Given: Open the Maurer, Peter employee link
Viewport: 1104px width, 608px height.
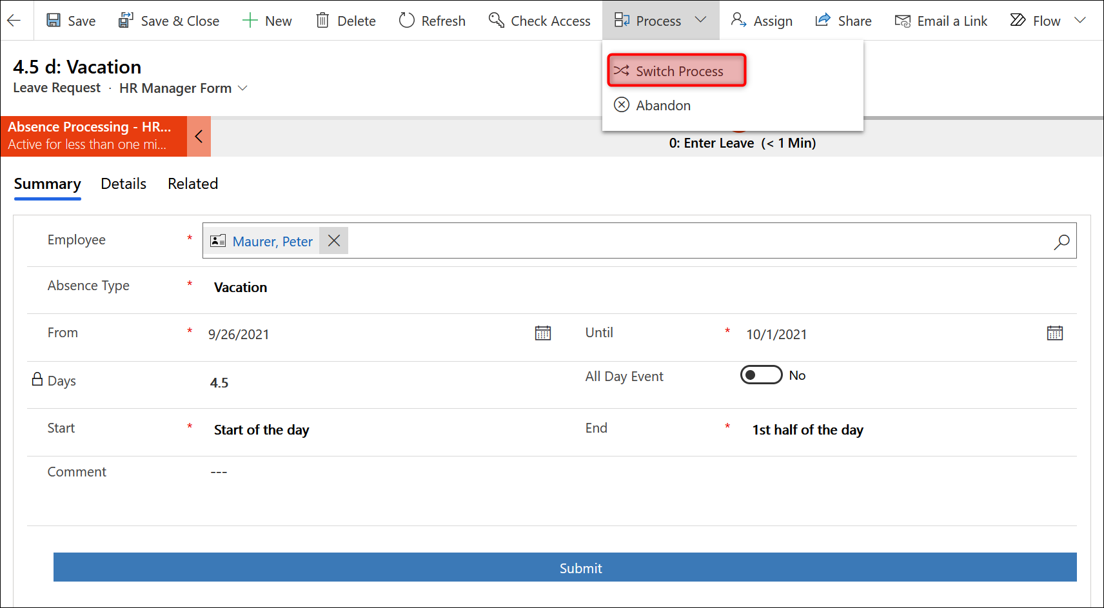Looking at the screenshot, I should tap(272, 242).
